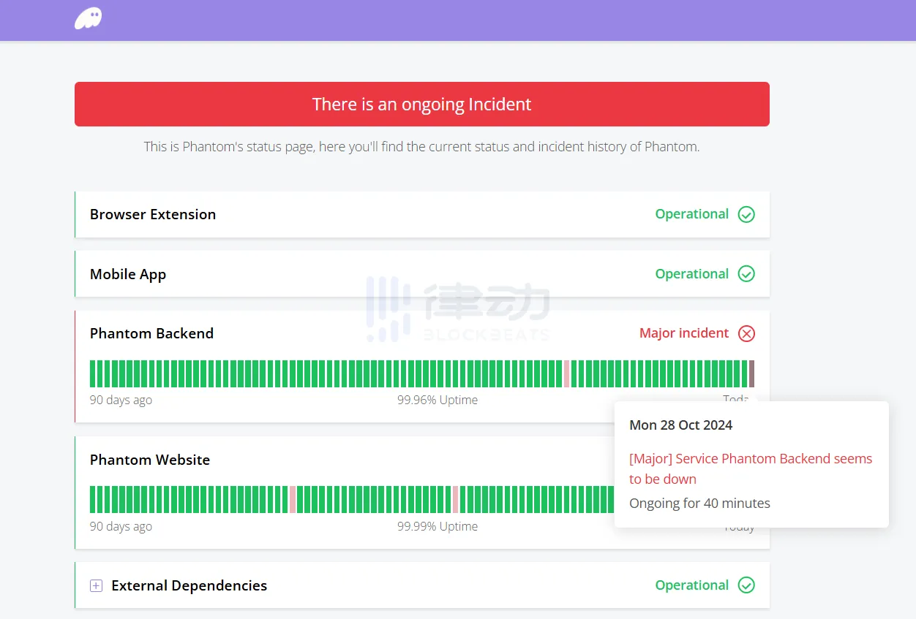Click the Browser Extension row title
Viewport: 916px width, 619px height.
tap(153, 214)
